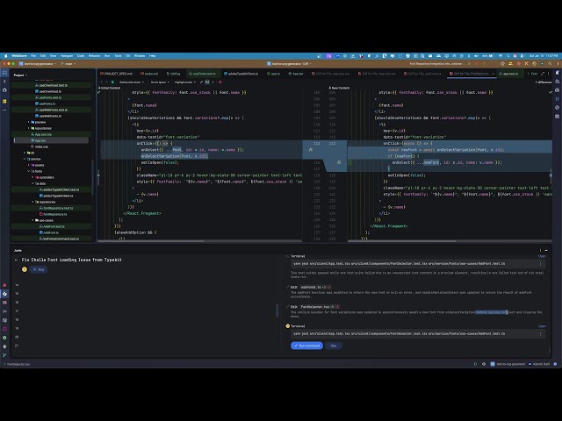562x421 pixels.
Task: Open the Highlight words dropdown
Action: pos(185,82)
